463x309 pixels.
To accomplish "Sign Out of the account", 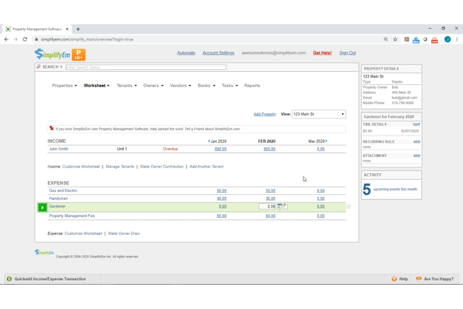I will [x=348, y=53].
